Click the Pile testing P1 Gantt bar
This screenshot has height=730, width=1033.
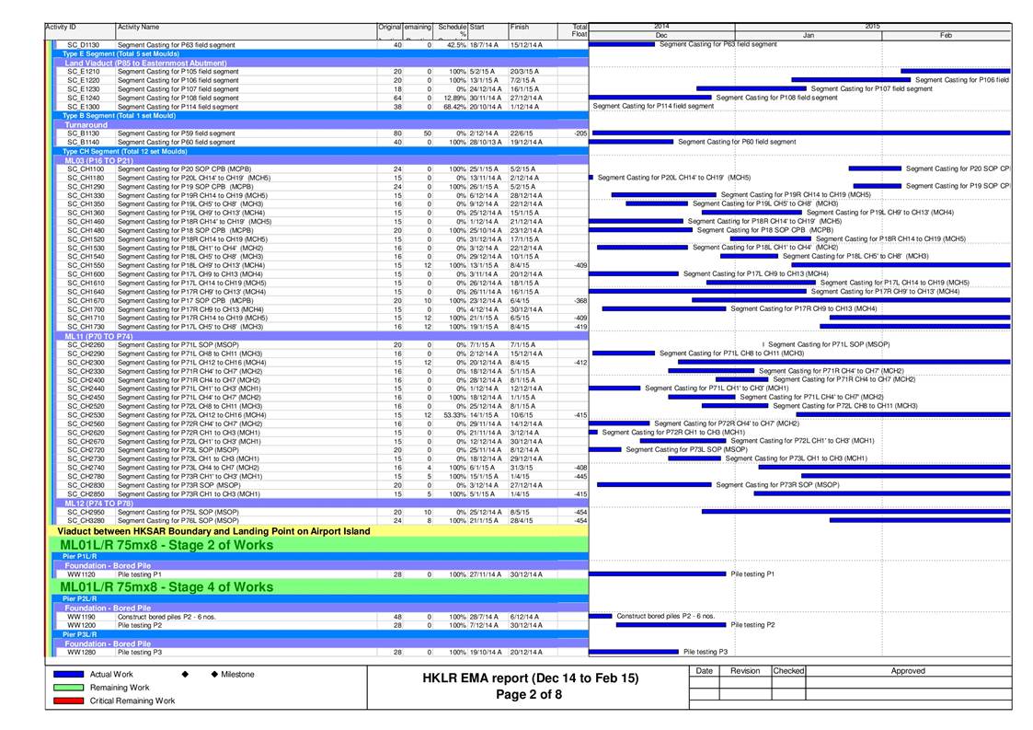pyautogui.click(x=658, y=574)
